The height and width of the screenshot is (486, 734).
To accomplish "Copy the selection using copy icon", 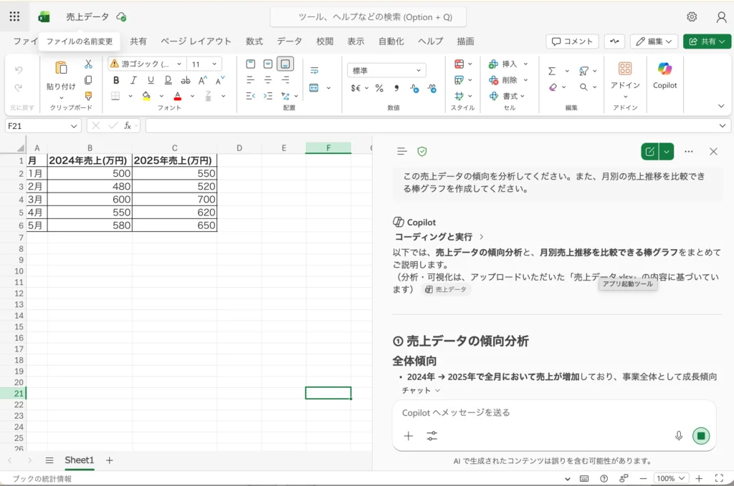I will (x=88, y=80).
